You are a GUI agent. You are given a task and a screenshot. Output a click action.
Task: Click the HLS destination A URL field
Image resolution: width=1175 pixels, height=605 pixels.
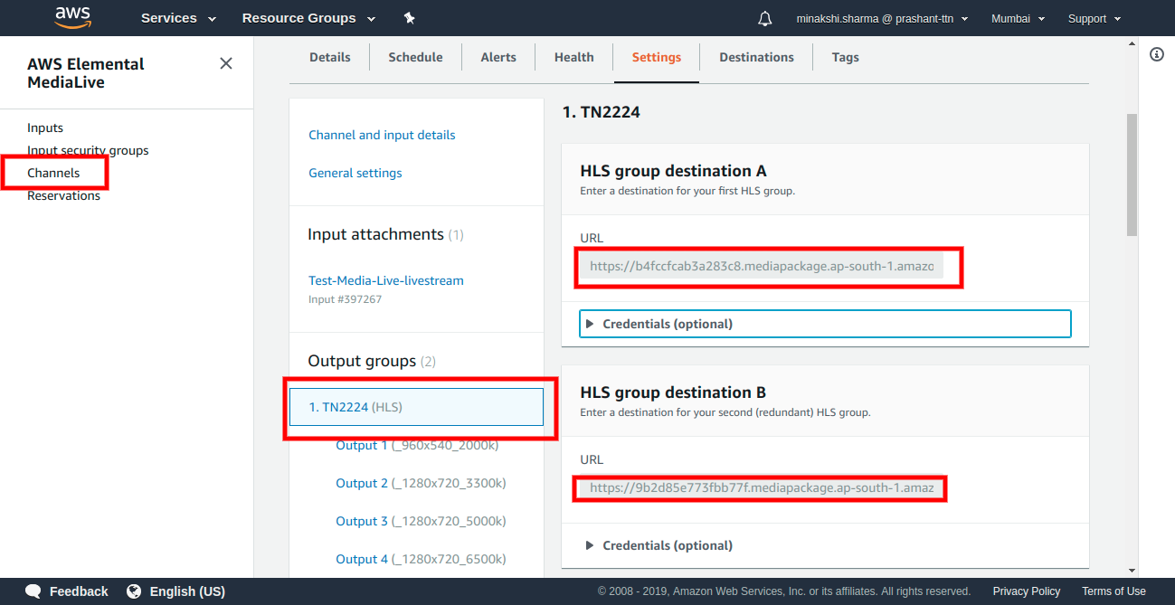762,267
